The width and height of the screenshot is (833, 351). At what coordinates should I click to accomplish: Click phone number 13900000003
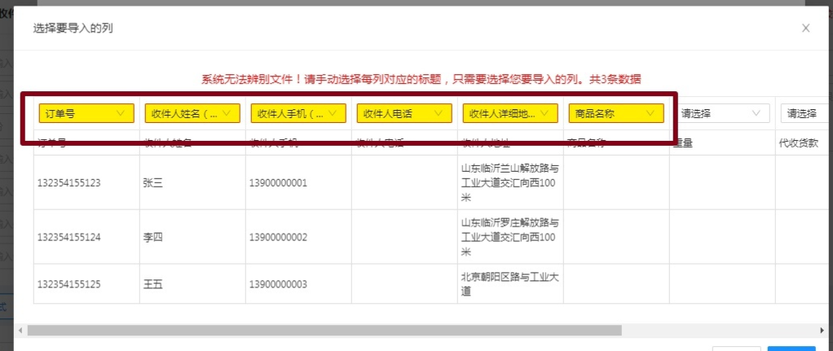point(278,284)
